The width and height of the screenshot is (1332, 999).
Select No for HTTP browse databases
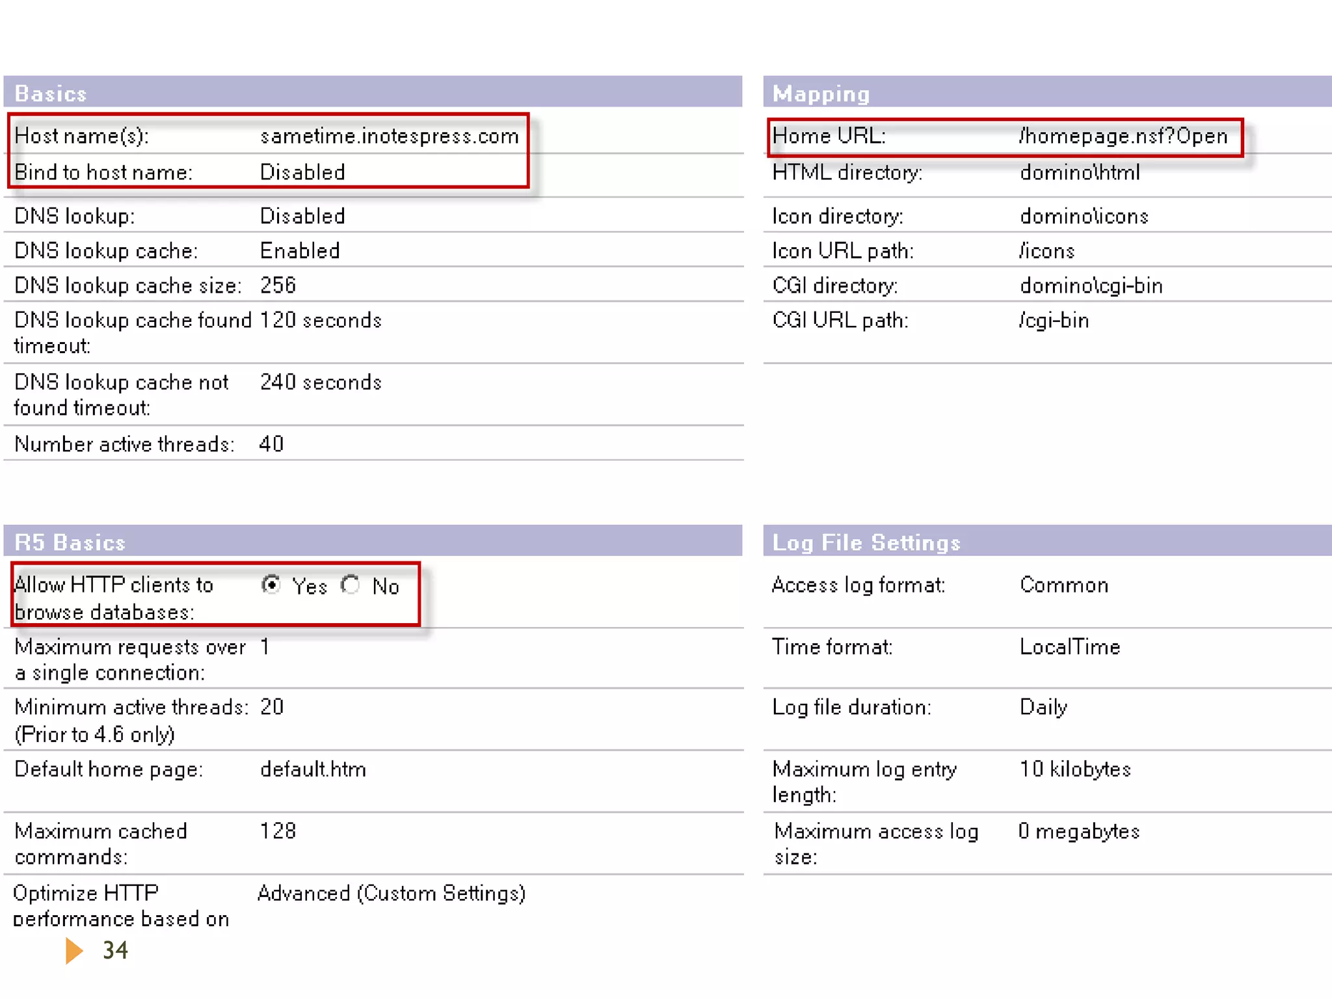coord(351,584)
